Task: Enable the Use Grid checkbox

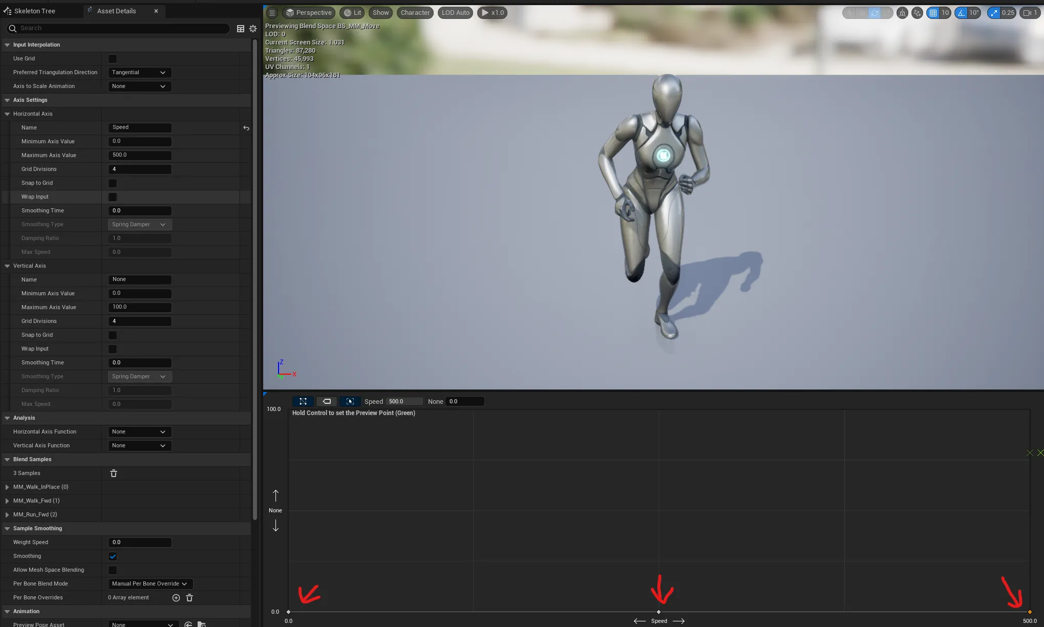Action: pyautogui.click(x=113, y=59)
